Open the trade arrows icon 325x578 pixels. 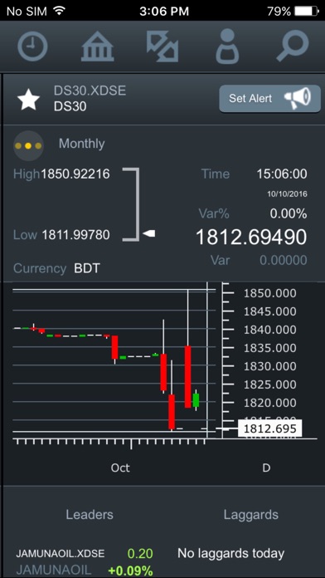(x=162, y=47)
